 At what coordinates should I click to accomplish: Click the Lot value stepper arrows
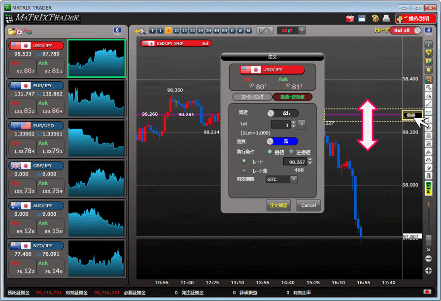pyautogui.click(x=294, y=124)
